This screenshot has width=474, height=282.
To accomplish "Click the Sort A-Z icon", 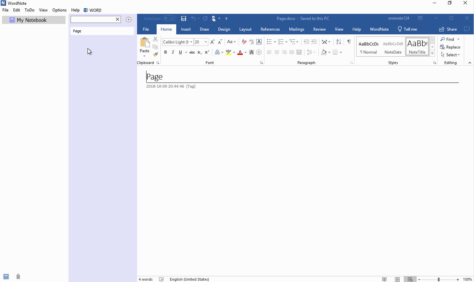I will tap(339, 42).
